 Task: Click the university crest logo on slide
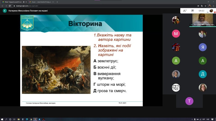click(x=27, y=23)
